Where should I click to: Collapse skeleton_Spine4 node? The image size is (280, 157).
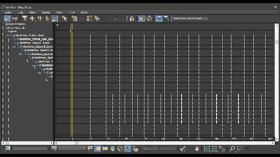pyautogui.click(x=29, y=54)
